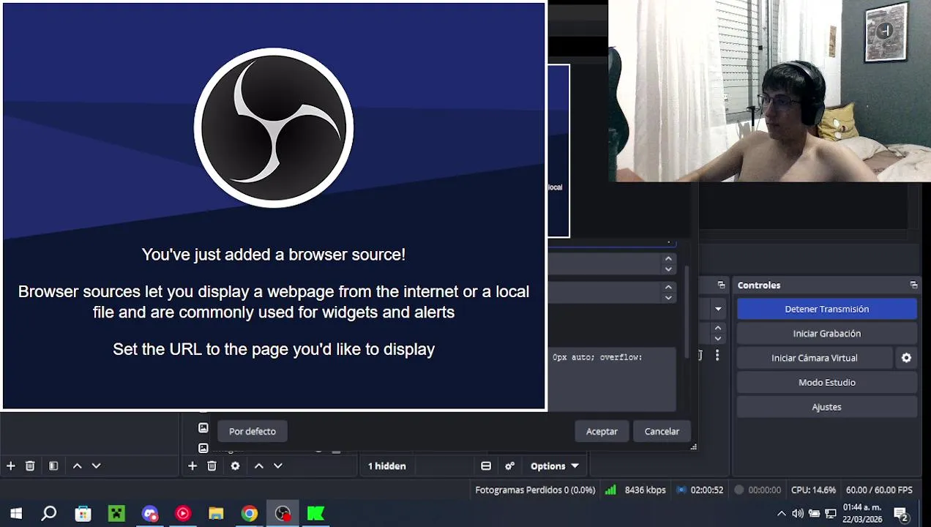
Task: Click Fotogramas Perdidos 0 (0.0%) status text
Action: pyautogui.click(x=535, y=490)
